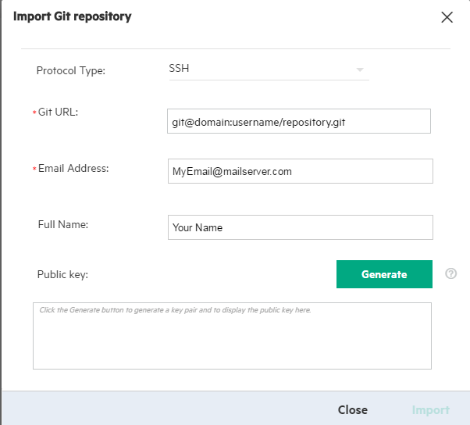Screen dimensions: 470x425
Task: Close the dialog using the X icon
Action: pos(447,17)
